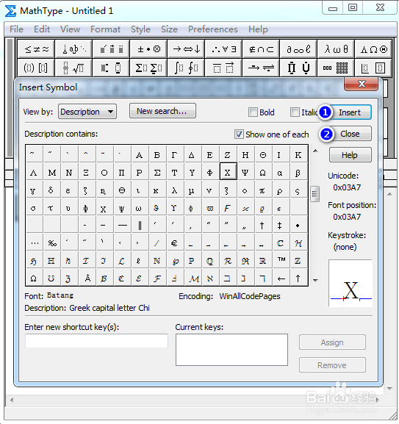Click the Current keys list box
This screenshot has width=399, height=424.
[x=231, y=350]
